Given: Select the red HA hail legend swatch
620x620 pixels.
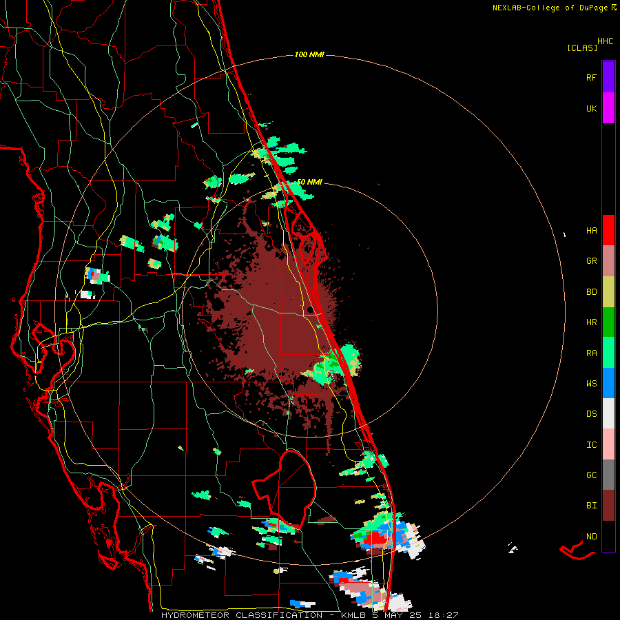Looking at the screenshot, I should pyautogui.click(x=608, y=230).
